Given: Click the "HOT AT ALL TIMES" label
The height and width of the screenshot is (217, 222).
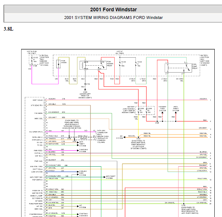Looking at the screenshot, I should pyautogui.click(x=120, y=53).
